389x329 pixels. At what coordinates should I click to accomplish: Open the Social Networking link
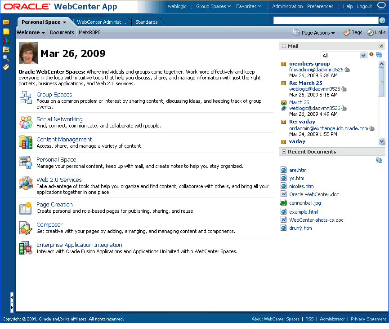click(x=59, y=119)
